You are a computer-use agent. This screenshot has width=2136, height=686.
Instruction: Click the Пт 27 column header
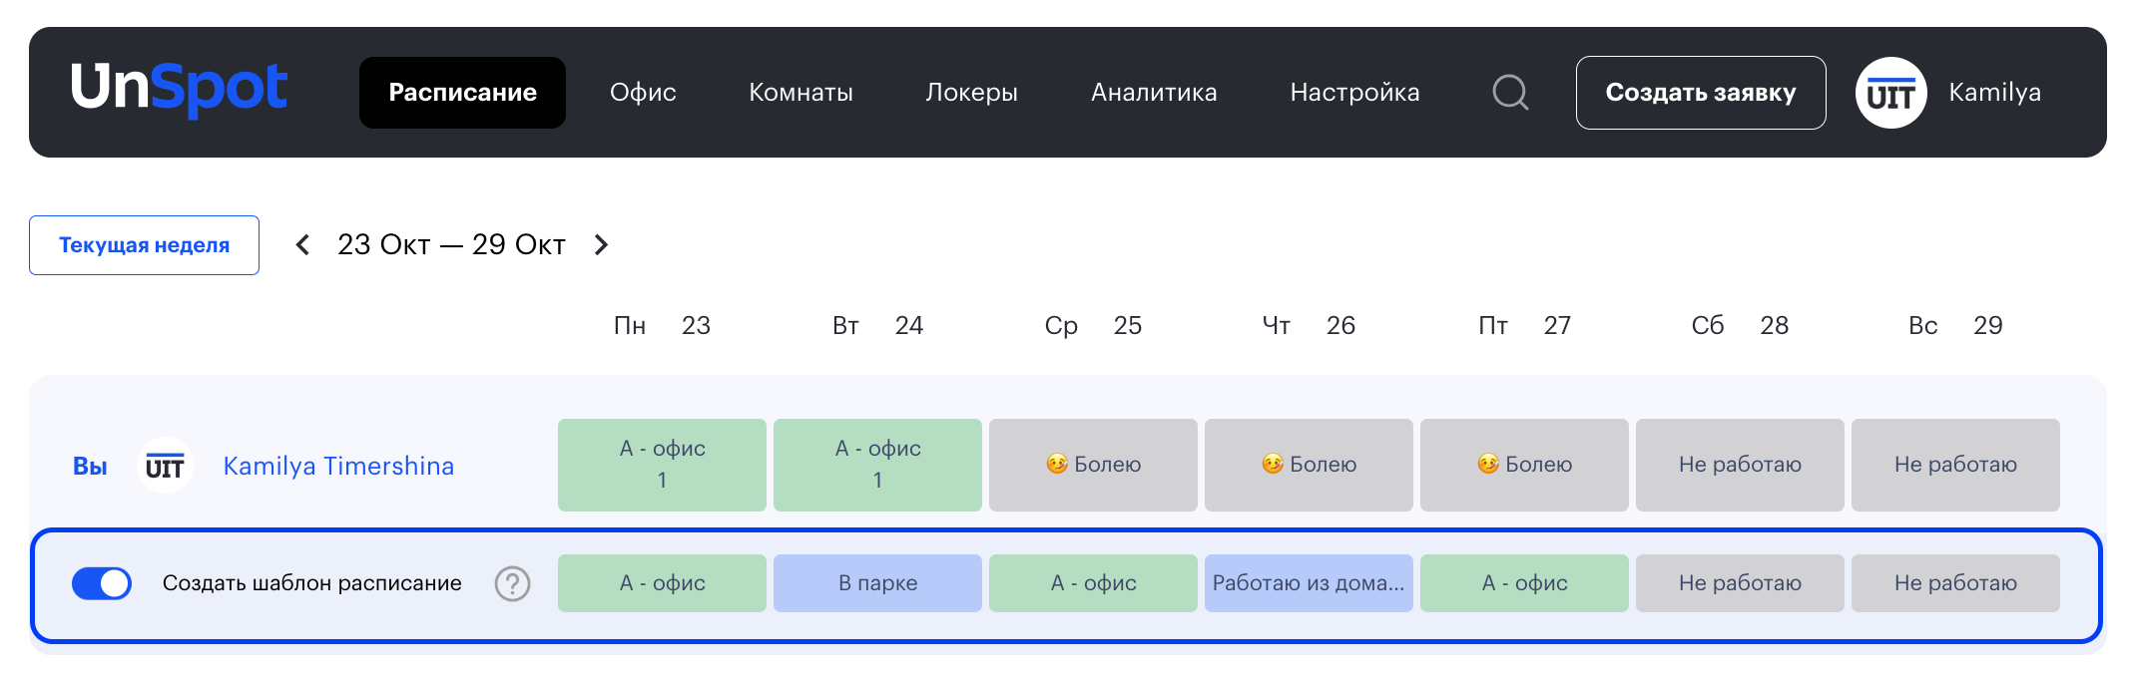[x=1524, y=325]
